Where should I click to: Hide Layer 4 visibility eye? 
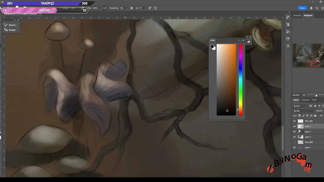(x=294, y=126)
